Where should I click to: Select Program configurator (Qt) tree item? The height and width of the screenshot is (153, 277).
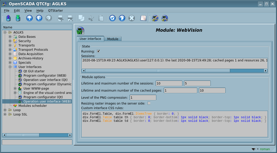coord(43,97)
